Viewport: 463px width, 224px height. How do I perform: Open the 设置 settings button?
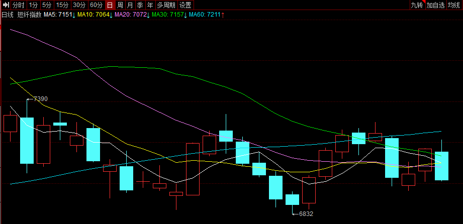[186, 5]
